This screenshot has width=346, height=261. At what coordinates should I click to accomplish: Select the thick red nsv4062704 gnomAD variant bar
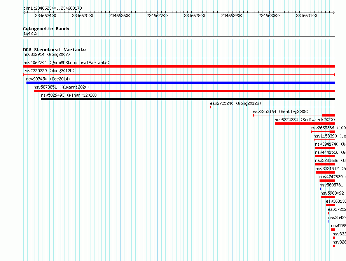[x=179, y=66]
